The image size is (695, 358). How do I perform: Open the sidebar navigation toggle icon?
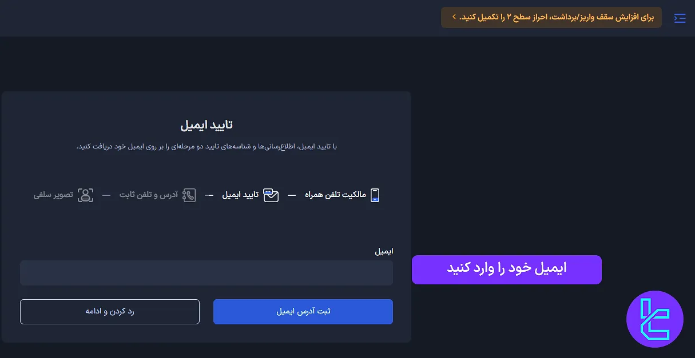point(680,18)
